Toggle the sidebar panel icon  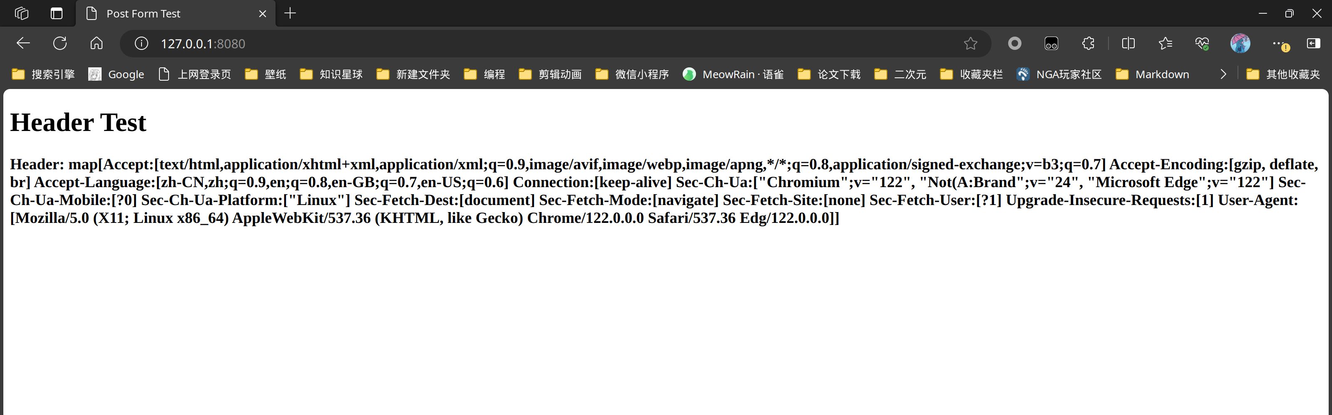(x=1313, y=43)
